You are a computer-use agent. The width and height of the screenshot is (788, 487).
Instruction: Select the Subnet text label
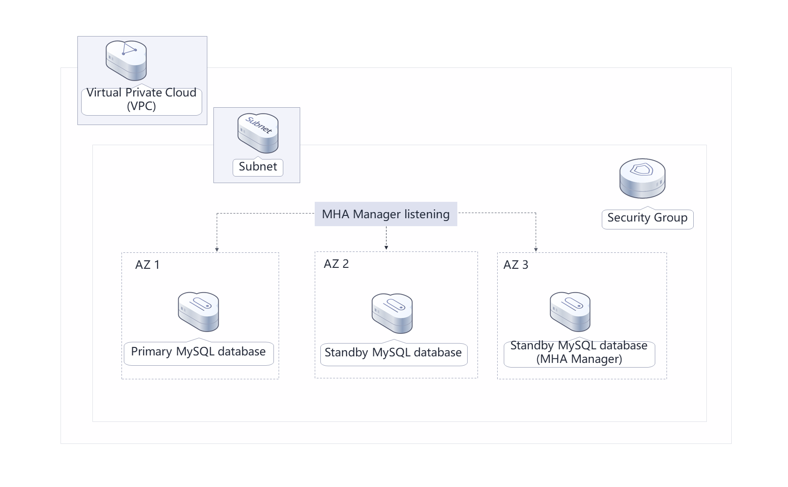(x=258, y=167)
